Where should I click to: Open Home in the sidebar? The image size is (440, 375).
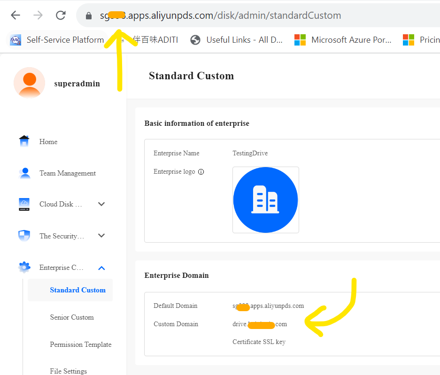[x=48, y=142]
